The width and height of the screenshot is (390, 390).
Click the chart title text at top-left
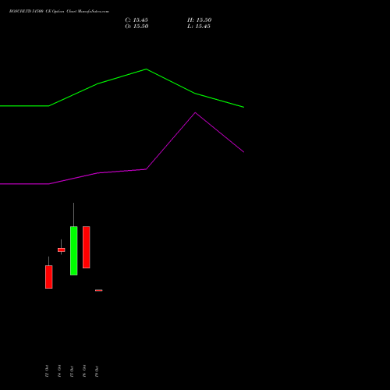coord(59,12)
